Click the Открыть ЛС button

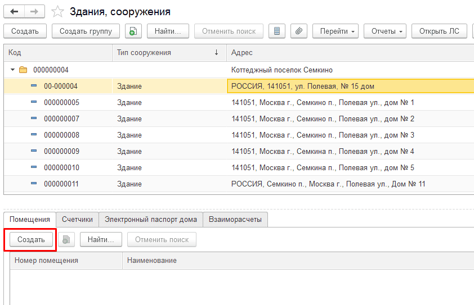click(439, 31)
